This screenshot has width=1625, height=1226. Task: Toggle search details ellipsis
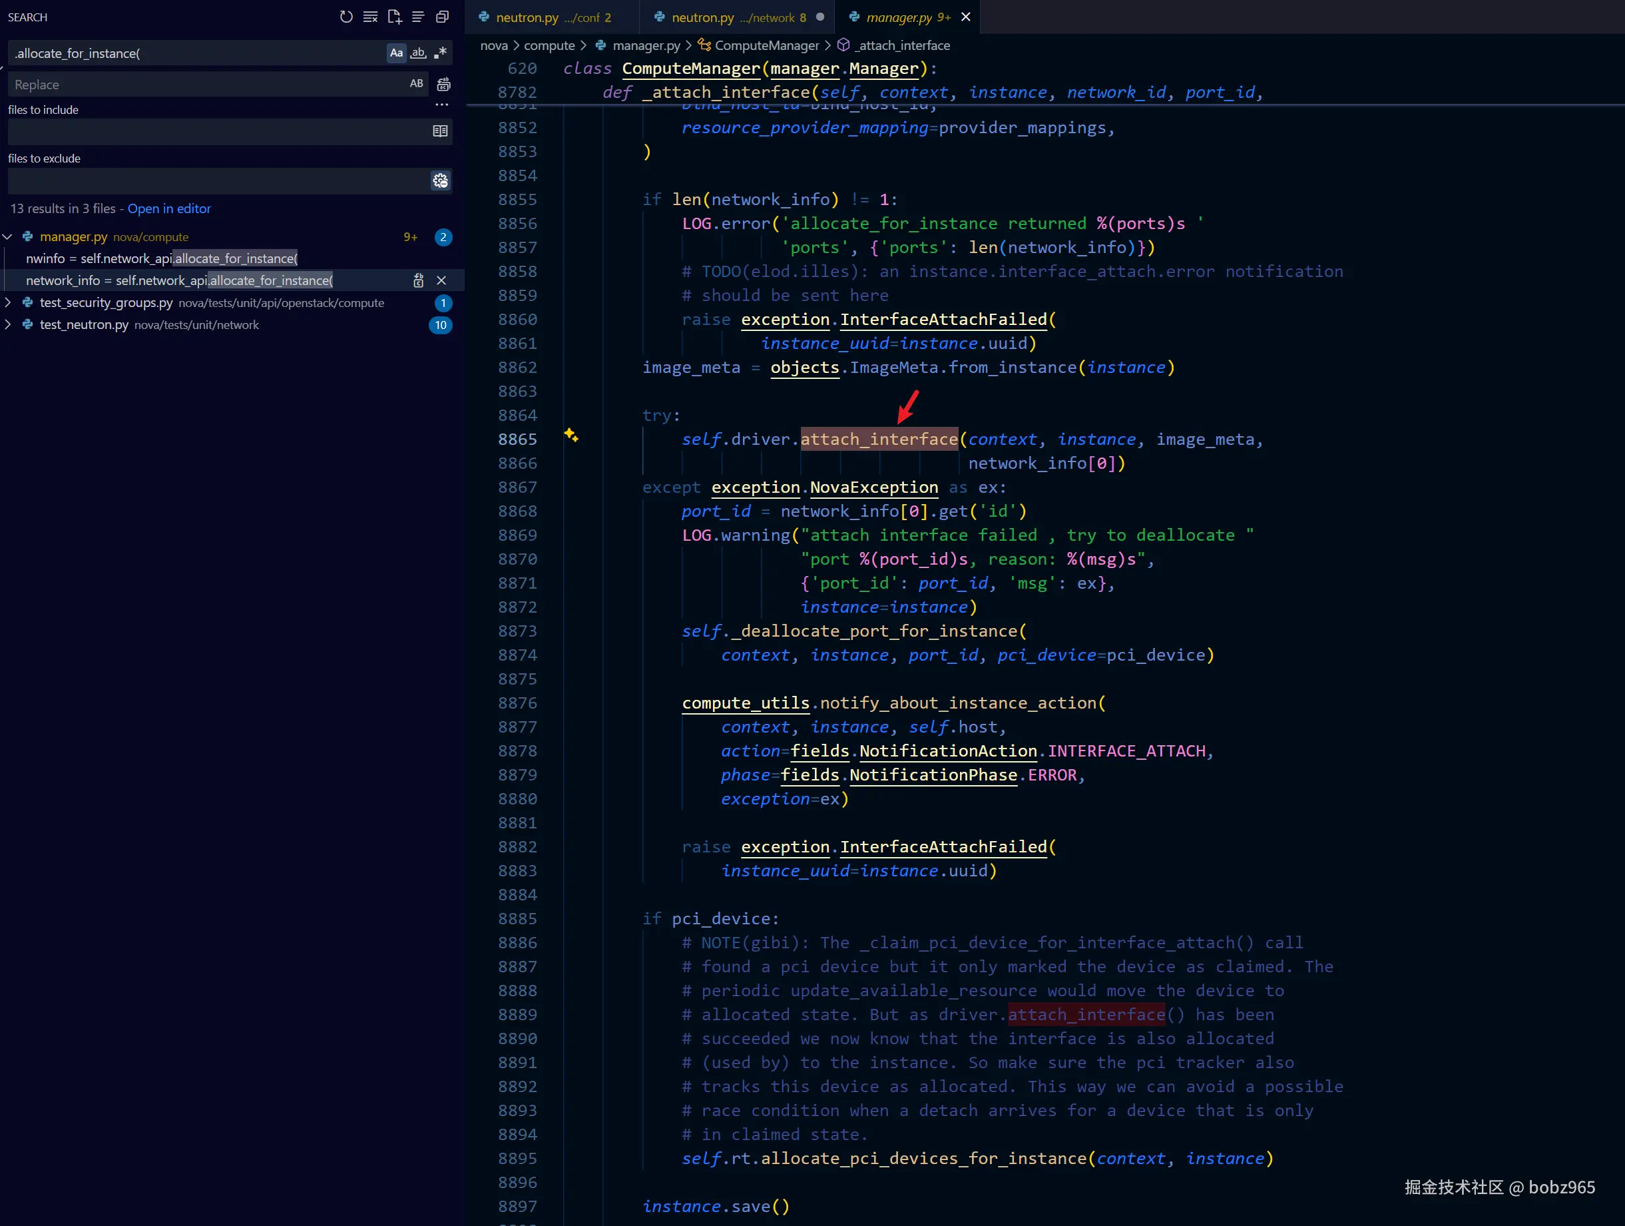[441, 105]
